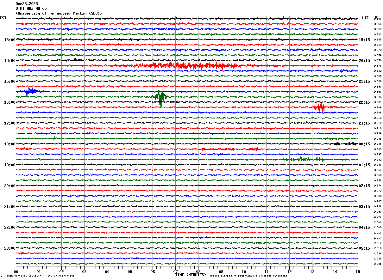Click the DC offset value 10912

coord(377,118)
